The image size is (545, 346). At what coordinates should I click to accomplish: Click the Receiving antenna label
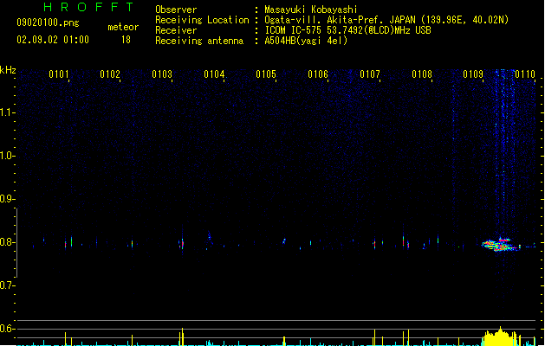(x=199, y=41)
